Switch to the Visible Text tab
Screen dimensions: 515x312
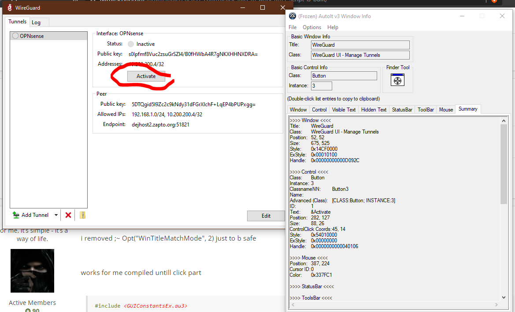(344, 110)
